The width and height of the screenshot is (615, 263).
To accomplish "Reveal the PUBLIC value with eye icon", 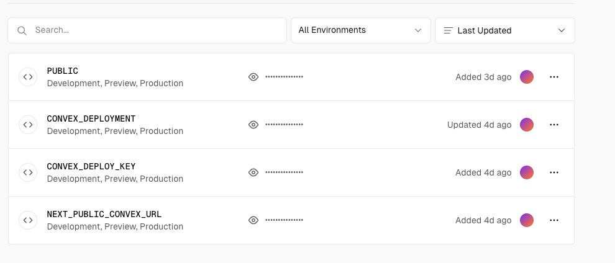I will tap(253, 77).
